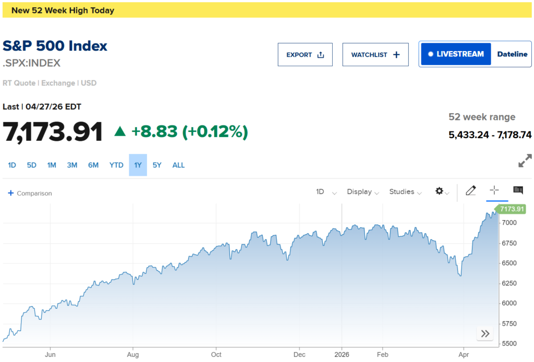Toggle the crosshair cursor tool
The image size is (534, 362).
pos(494,191)
